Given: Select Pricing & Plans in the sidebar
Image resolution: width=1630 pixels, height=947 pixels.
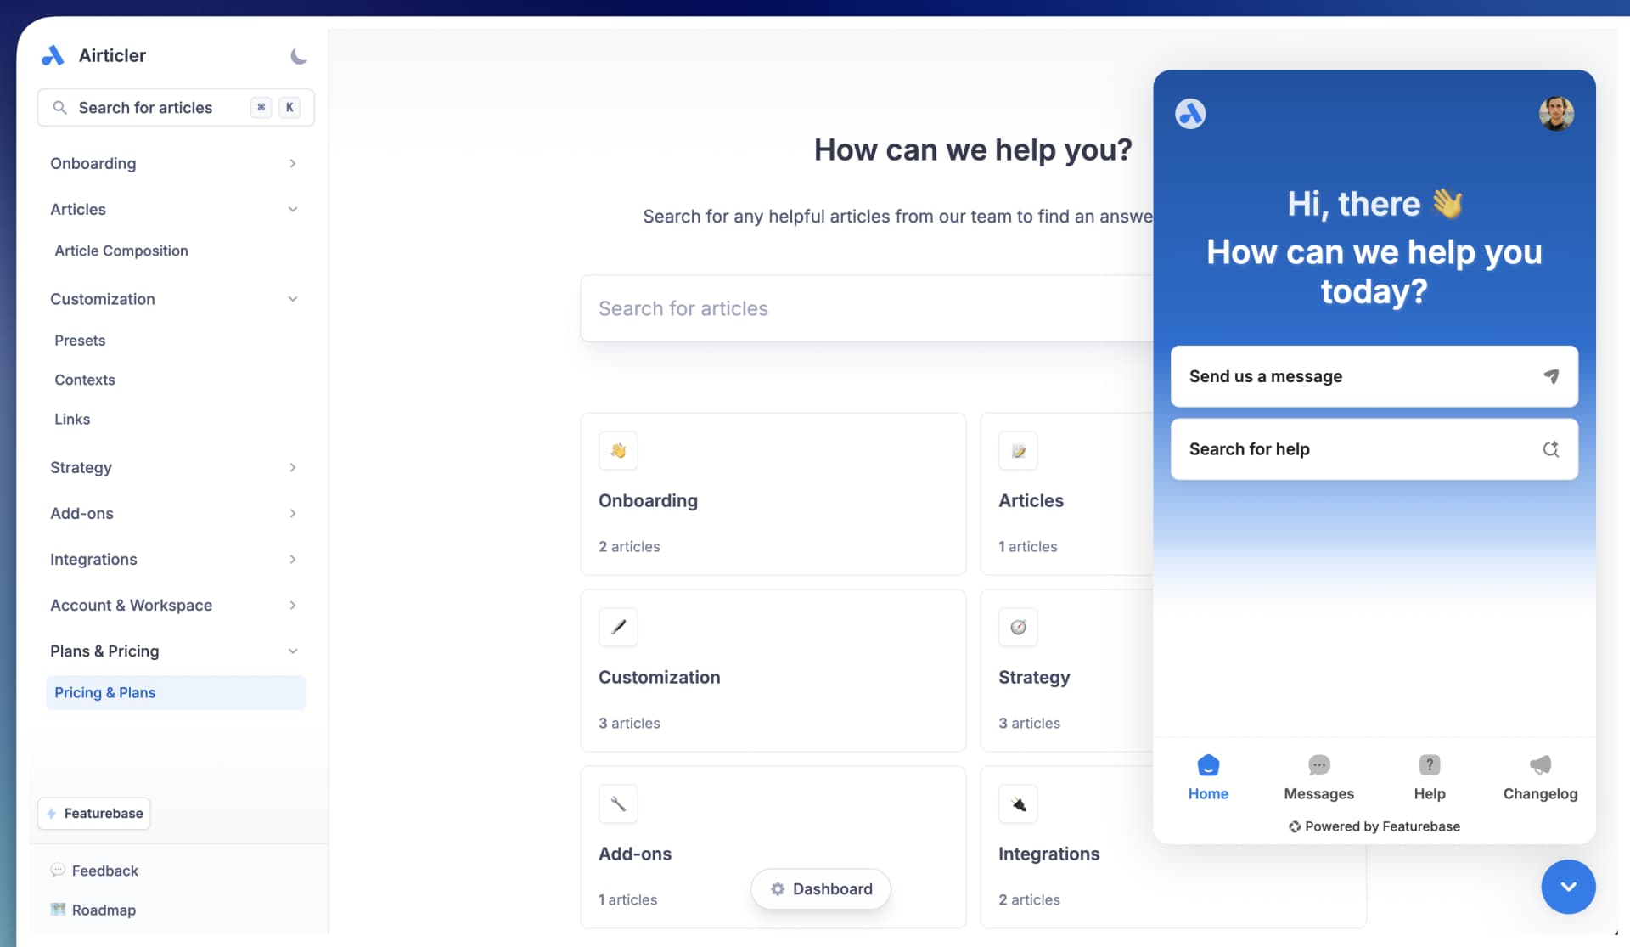Looking at the screenshot, I should tap(104, 692).
